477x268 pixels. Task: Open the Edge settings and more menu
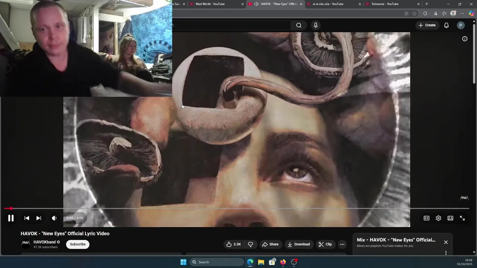462,13
